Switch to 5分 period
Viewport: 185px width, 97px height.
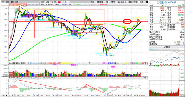(x=60, y=2)
